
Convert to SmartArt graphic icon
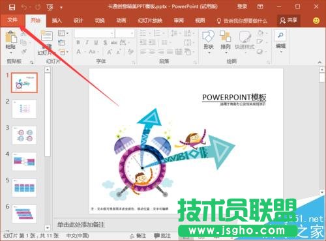[188, 52]
